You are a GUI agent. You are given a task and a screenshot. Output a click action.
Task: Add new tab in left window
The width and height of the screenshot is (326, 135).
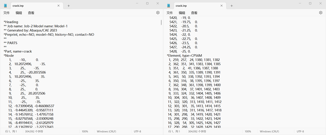69,6
